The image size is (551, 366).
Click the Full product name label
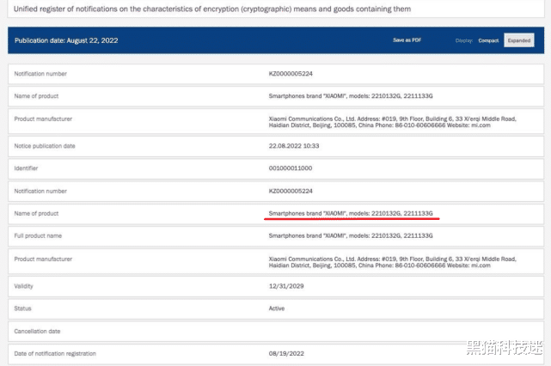coord(38,235)
